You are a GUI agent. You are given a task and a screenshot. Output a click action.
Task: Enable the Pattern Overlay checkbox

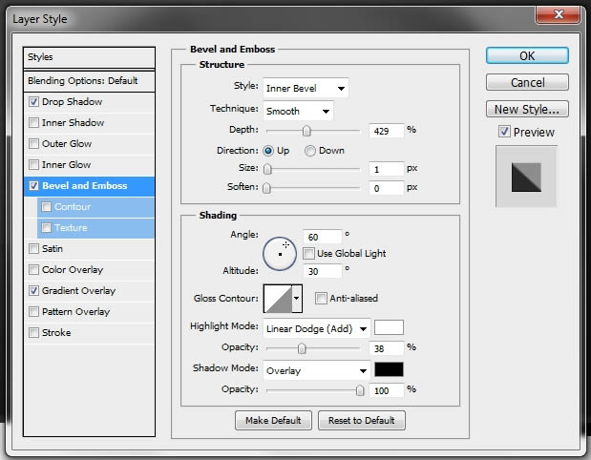pos(34,311)
